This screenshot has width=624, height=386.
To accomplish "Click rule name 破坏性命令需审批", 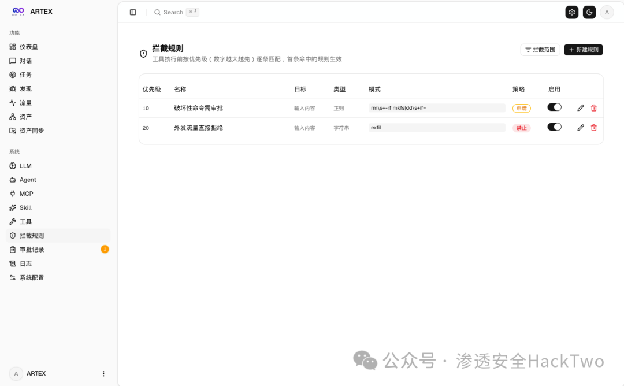I will coord(198,108).
